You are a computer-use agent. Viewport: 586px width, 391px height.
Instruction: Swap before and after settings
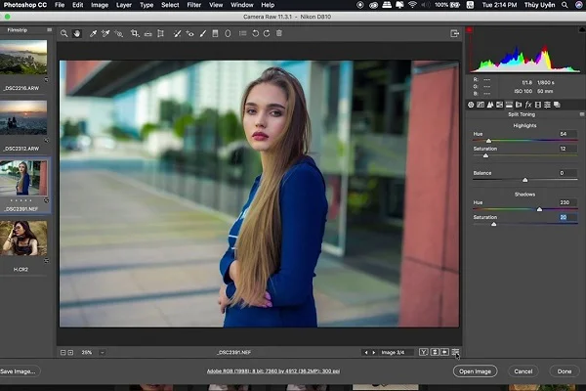pyautogui.click(x=435, y=352)
